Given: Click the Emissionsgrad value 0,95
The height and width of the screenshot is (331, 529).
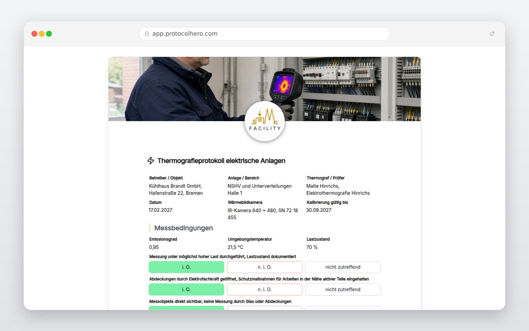Looking at the screenshot, I should [x=154, y=247].
